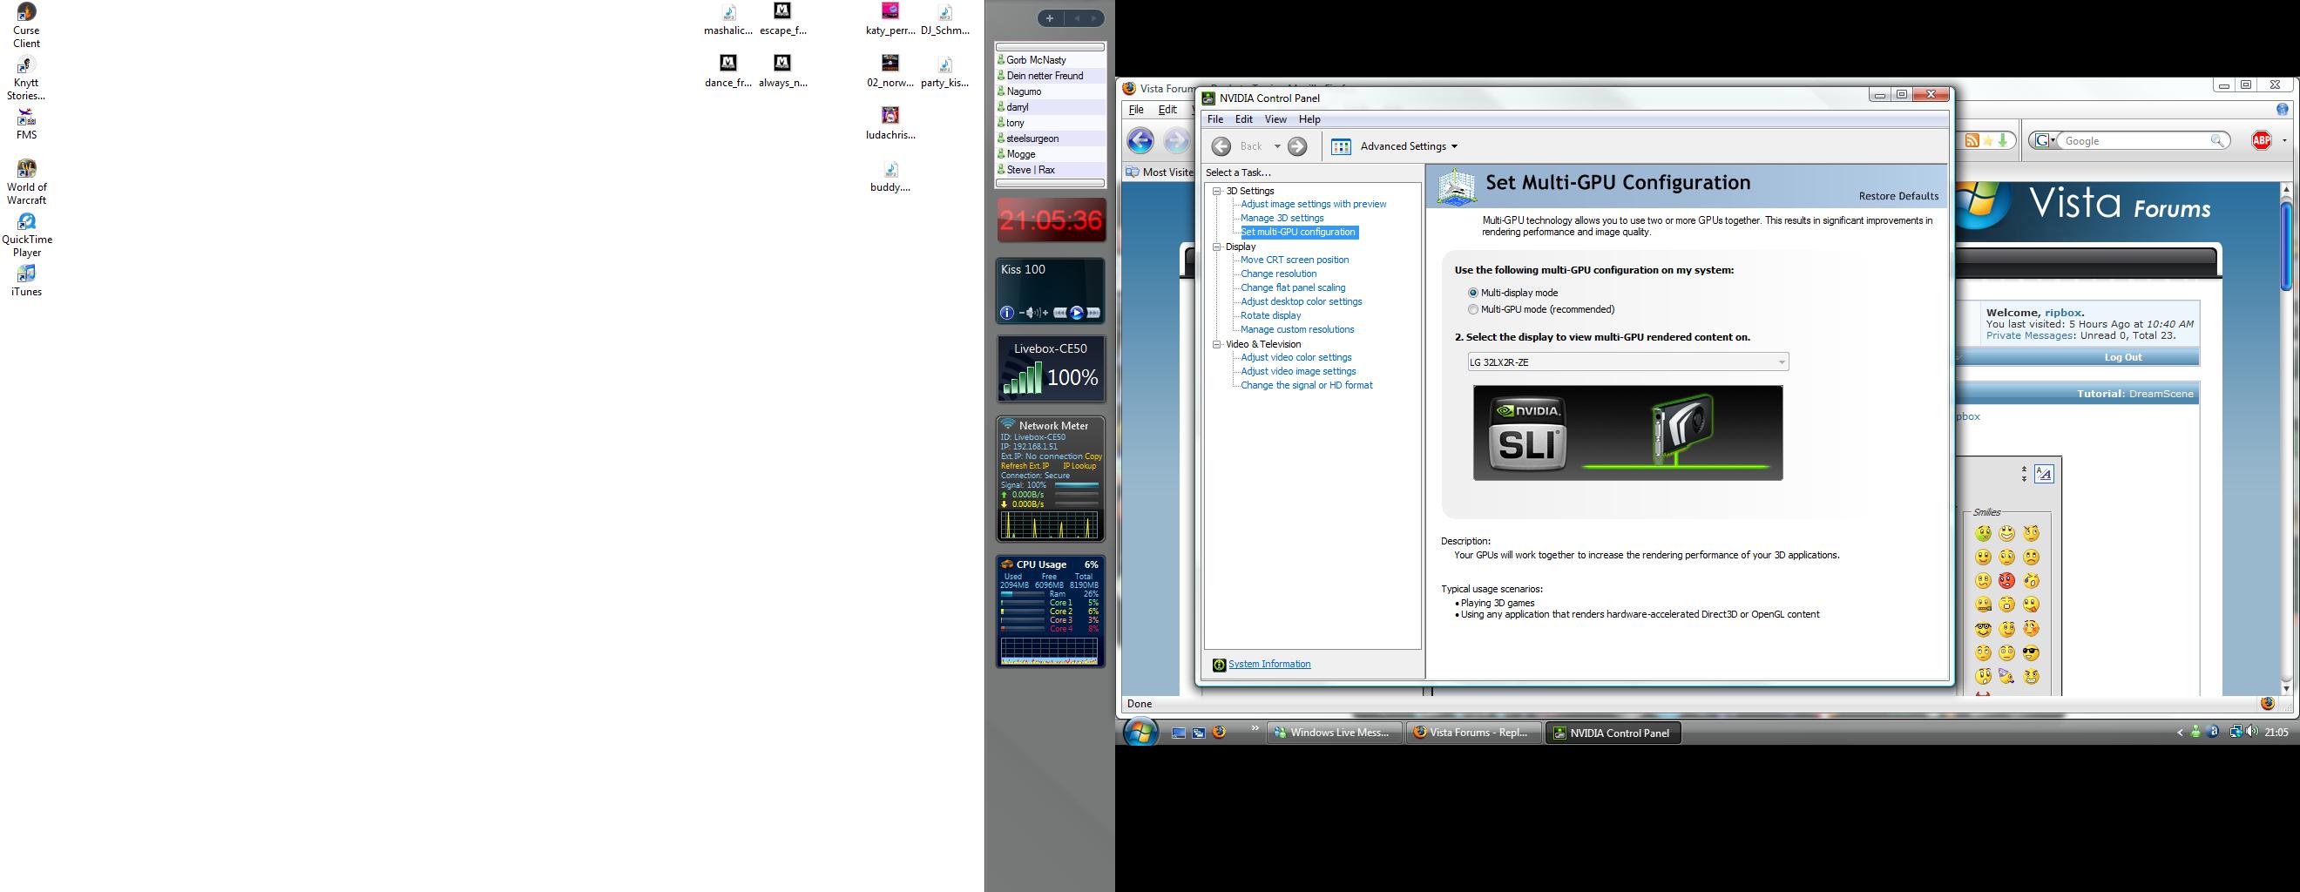Select the 02_norw... file icon

click(x=890, y=71)
